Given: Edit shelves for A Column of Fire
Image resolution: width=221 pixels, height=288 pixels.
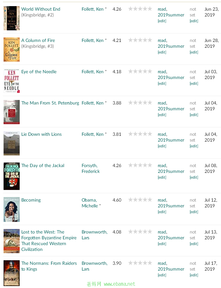Looking at the screenshot, I should [x=162, y=52].
